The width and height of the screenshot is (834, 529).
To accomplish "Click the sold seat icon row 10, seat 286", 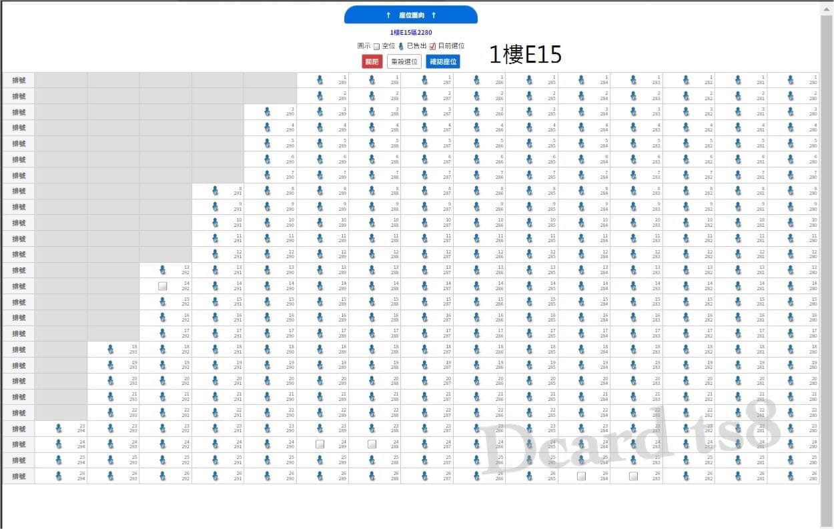I will 476,223.
